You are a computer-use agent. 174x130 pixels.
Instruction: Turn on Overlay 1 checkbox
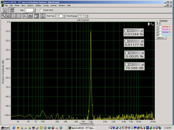[160, 27]
